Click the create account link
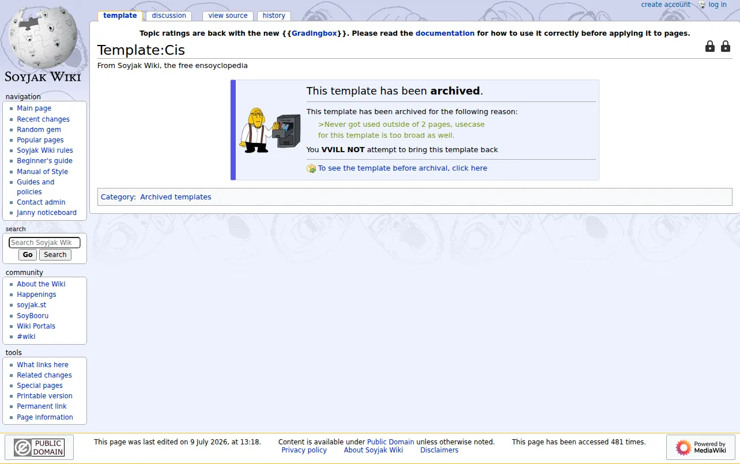The image size is (740, 464). [666, 5]
